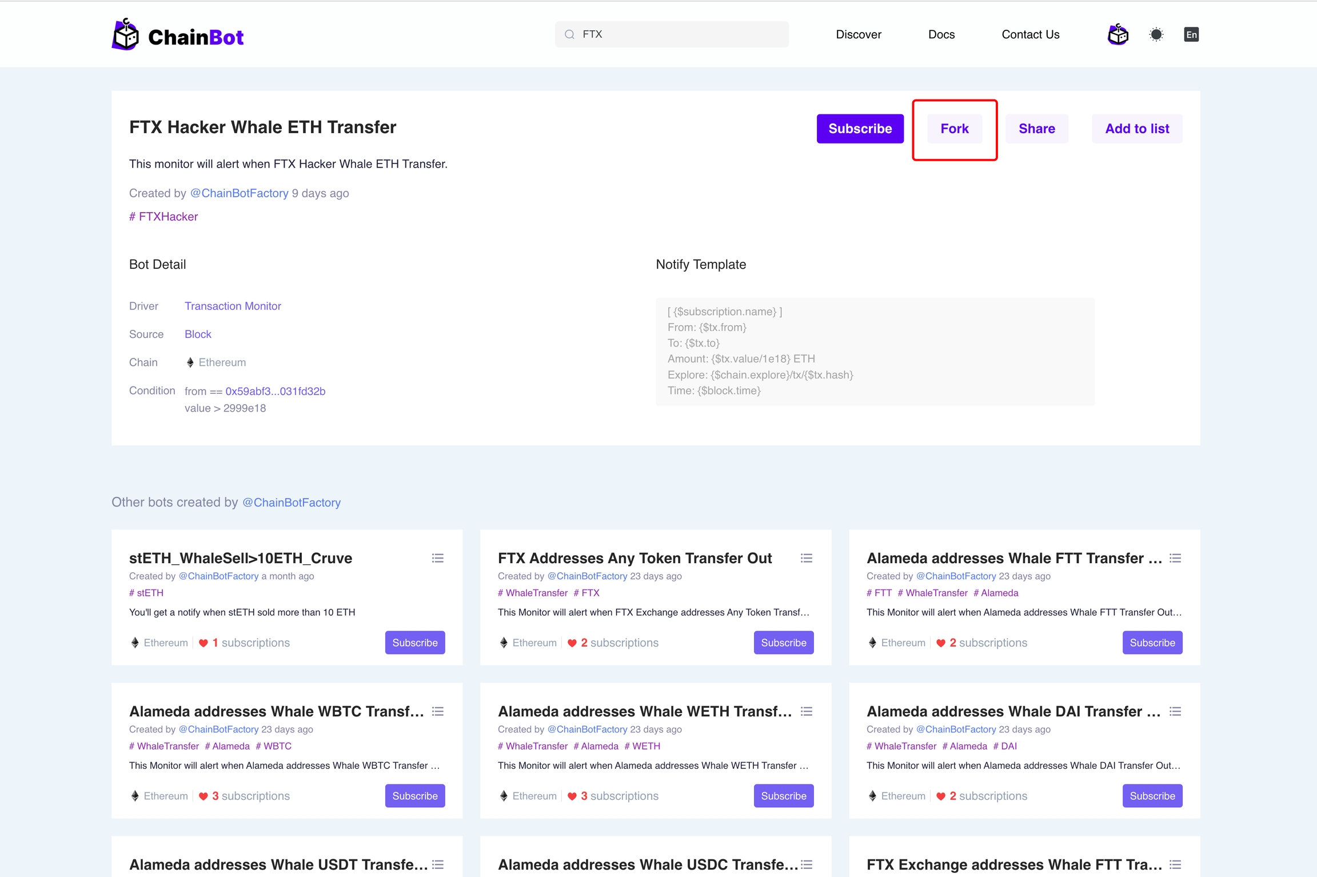This screenshot has height=877, width=1317.
Task: Open the #FTXHacker tag link
Action: pyautogui.click(x=163, y=217)
